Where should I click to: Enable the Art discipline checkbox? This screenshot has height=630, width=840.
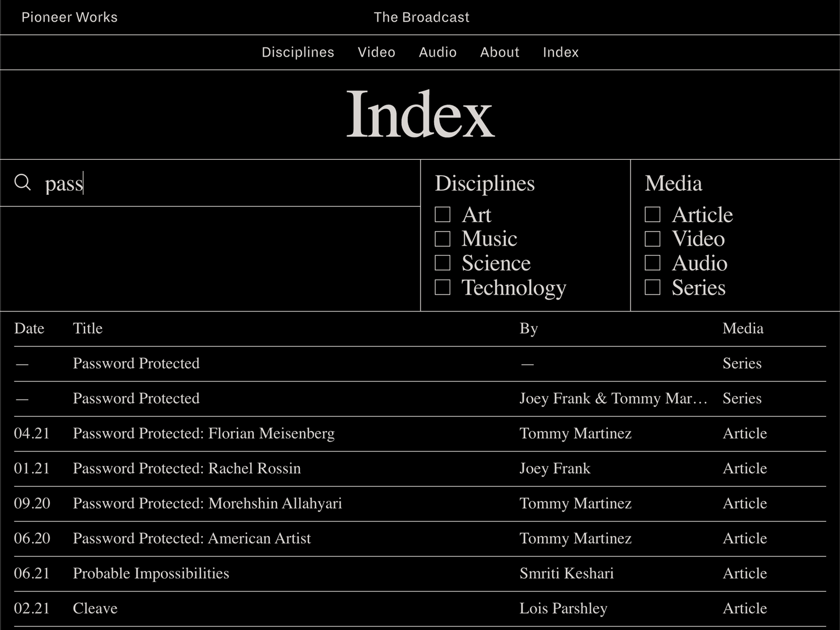[443, 215]
